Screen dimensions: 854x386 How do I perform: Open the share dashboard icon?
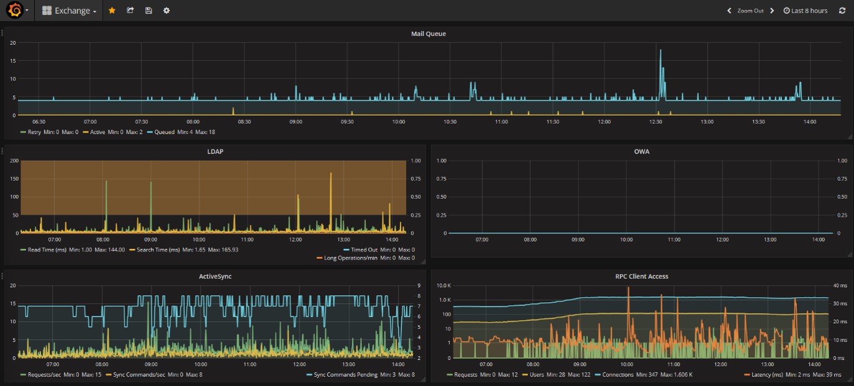pos(130,11)
